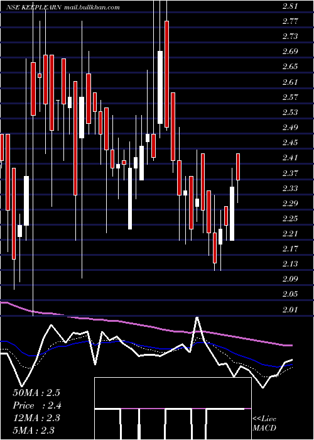Click the 2.81 price axis label

click(290, 6)
